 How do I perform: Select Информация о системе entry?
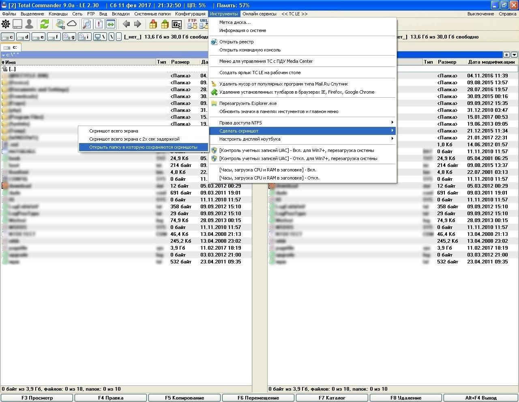[x=302, y=30]
